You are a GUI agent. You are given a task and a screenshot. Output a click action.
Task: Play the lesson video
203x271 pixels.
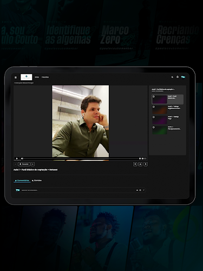click(17, 158)
